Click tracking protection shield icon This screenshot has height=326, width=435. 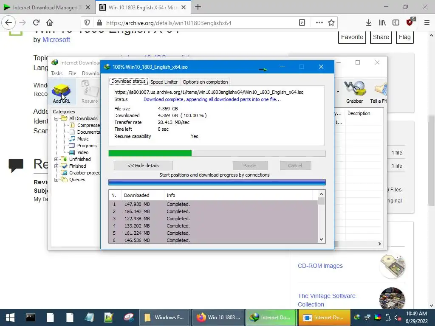(87, 23)
